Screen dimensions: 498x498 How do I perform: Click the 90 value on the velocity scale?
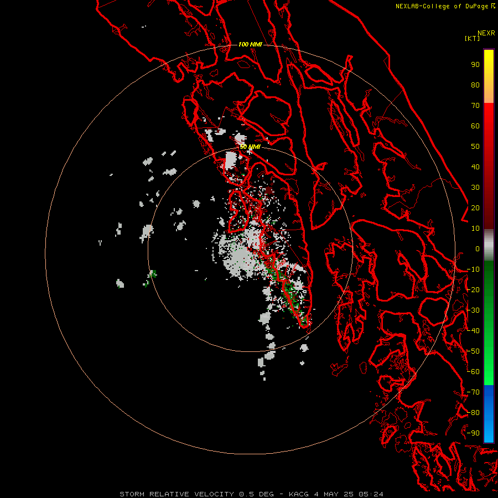pos(475,65)
